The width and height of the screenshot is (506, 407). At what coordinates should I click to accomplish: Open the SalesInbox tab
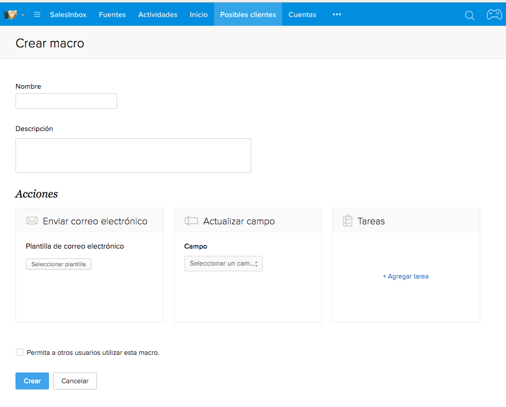point(68,14)
